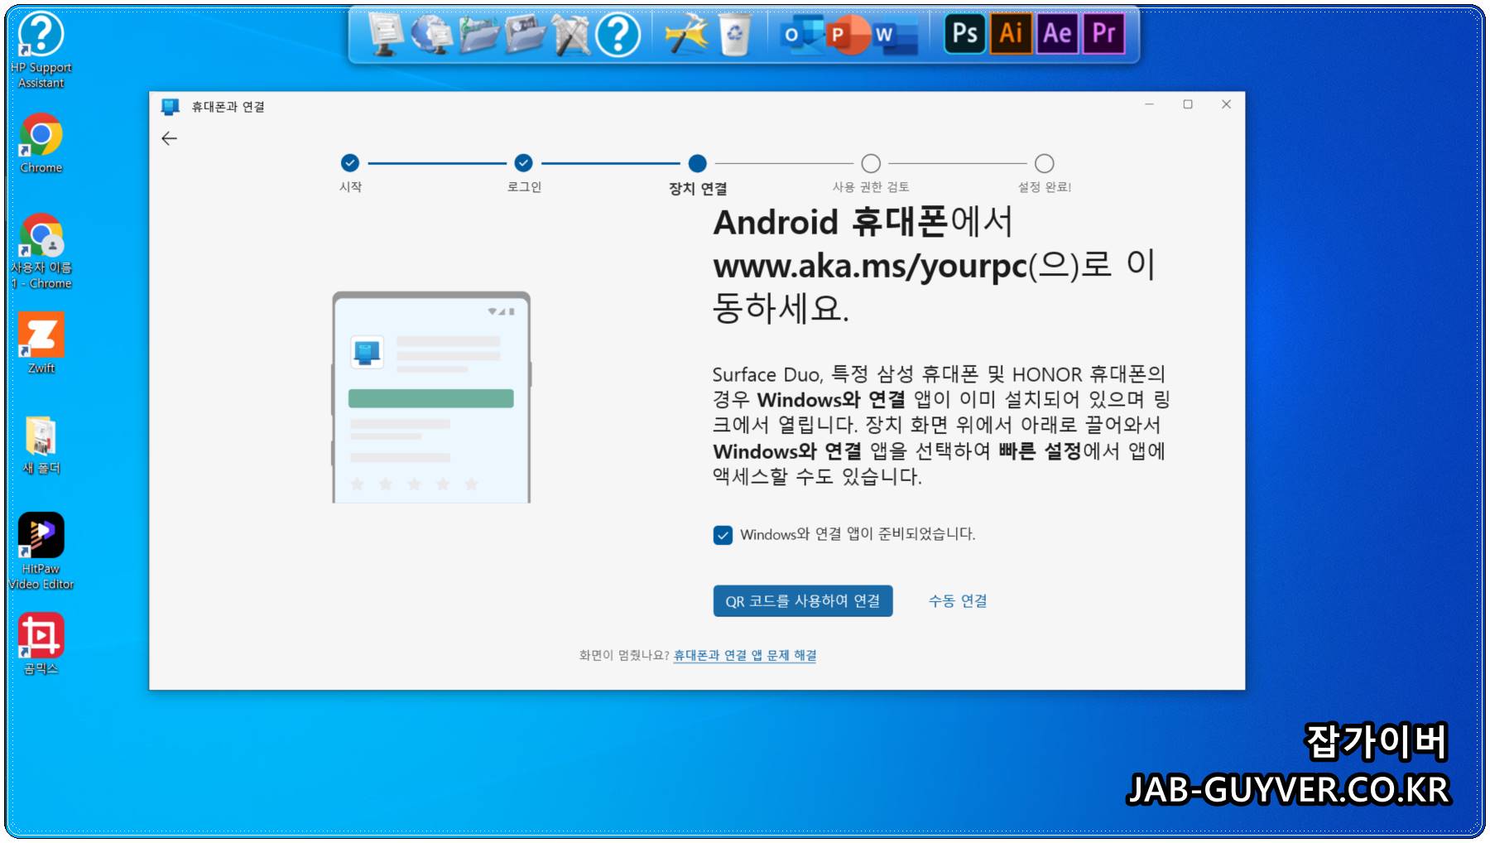Viewport: 1490px width, 843px height.
Task: Open HP Support Assistant desktop shortcut
Action: (41, 50)
